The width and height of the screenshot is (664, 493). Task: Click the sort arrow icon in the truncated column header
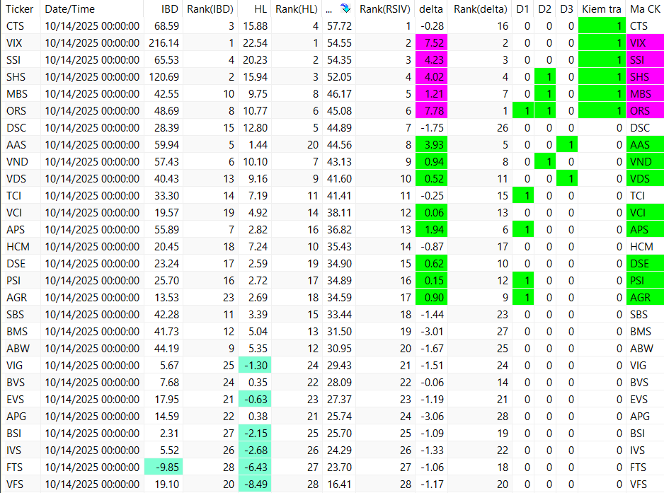click(x=345, y=8)
